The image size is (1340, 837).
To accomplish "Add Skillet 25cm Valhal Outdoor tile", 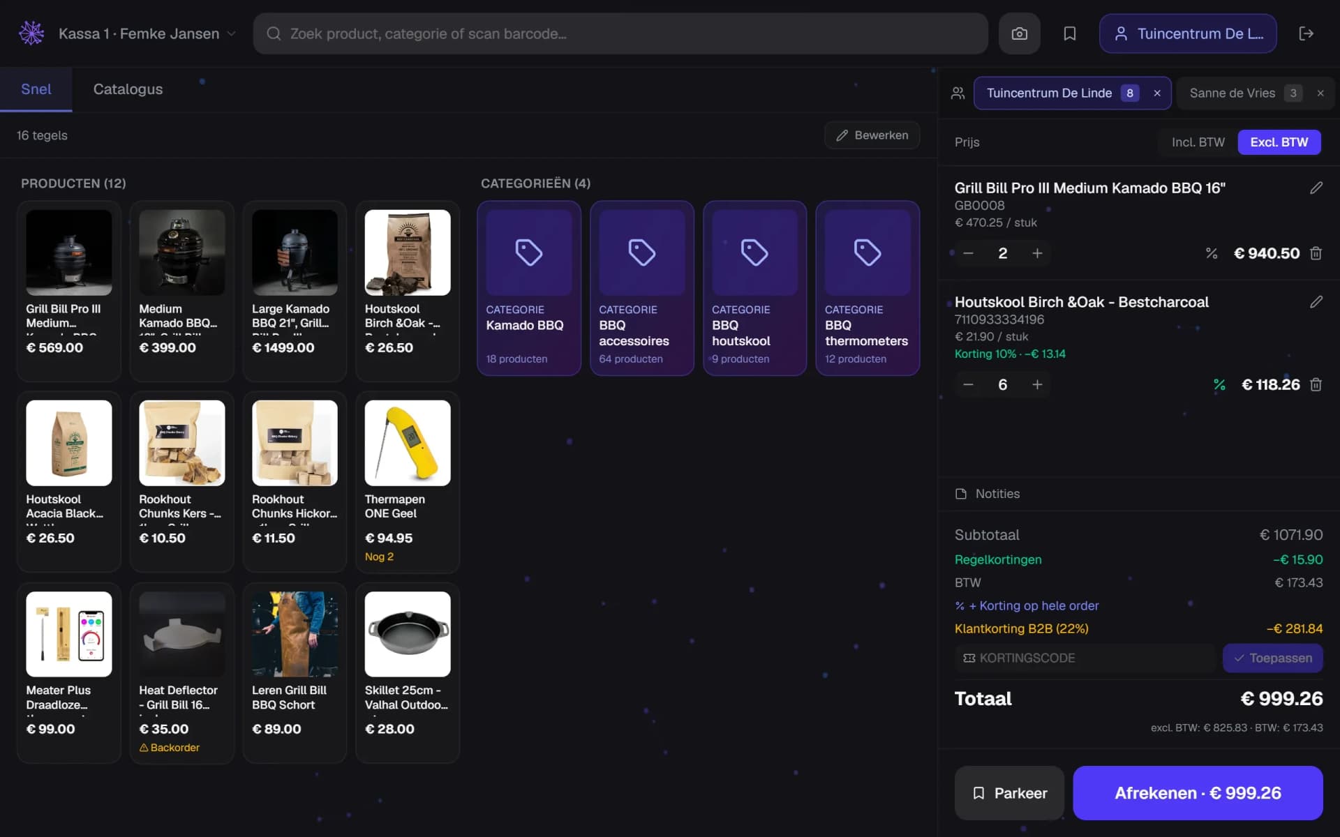I will [408, 673].
